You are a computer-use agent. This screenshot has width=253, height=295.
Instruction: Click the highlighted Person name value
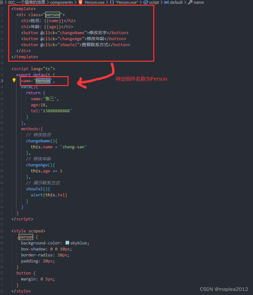tap(43, 81)
